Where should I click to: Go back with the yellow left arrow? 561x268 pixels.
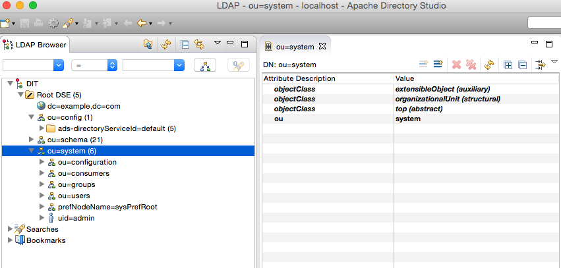tap(142, 24)
